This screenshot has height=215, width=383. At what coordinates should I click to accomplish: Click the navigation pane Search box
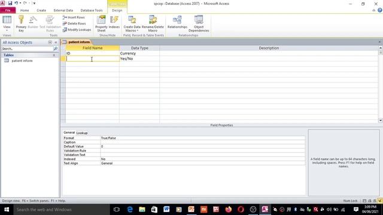click(x=27, y=49)
